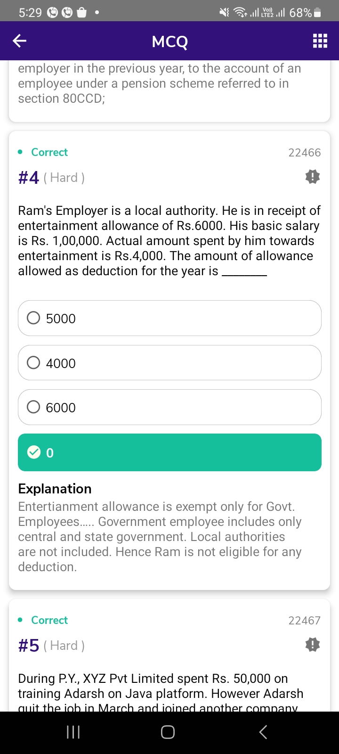
Task: Tap Android recent apps button
Action: (x=73, y=732)
